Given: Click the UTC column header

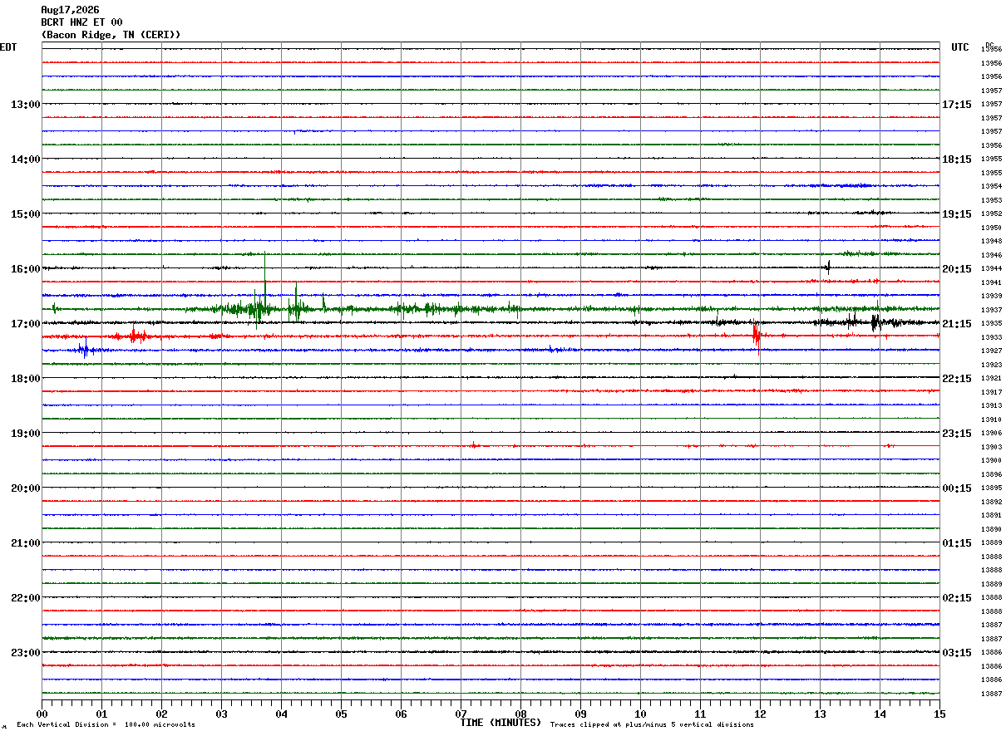Looking at the screenshot, I should tap(960, 47).
